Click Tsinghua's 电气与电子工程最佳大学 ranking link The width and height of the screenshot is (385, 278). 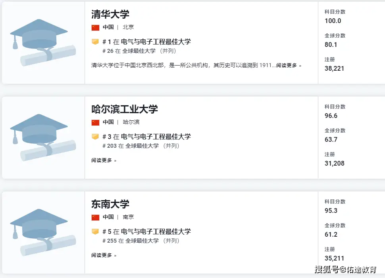click(x=156, y=42)
